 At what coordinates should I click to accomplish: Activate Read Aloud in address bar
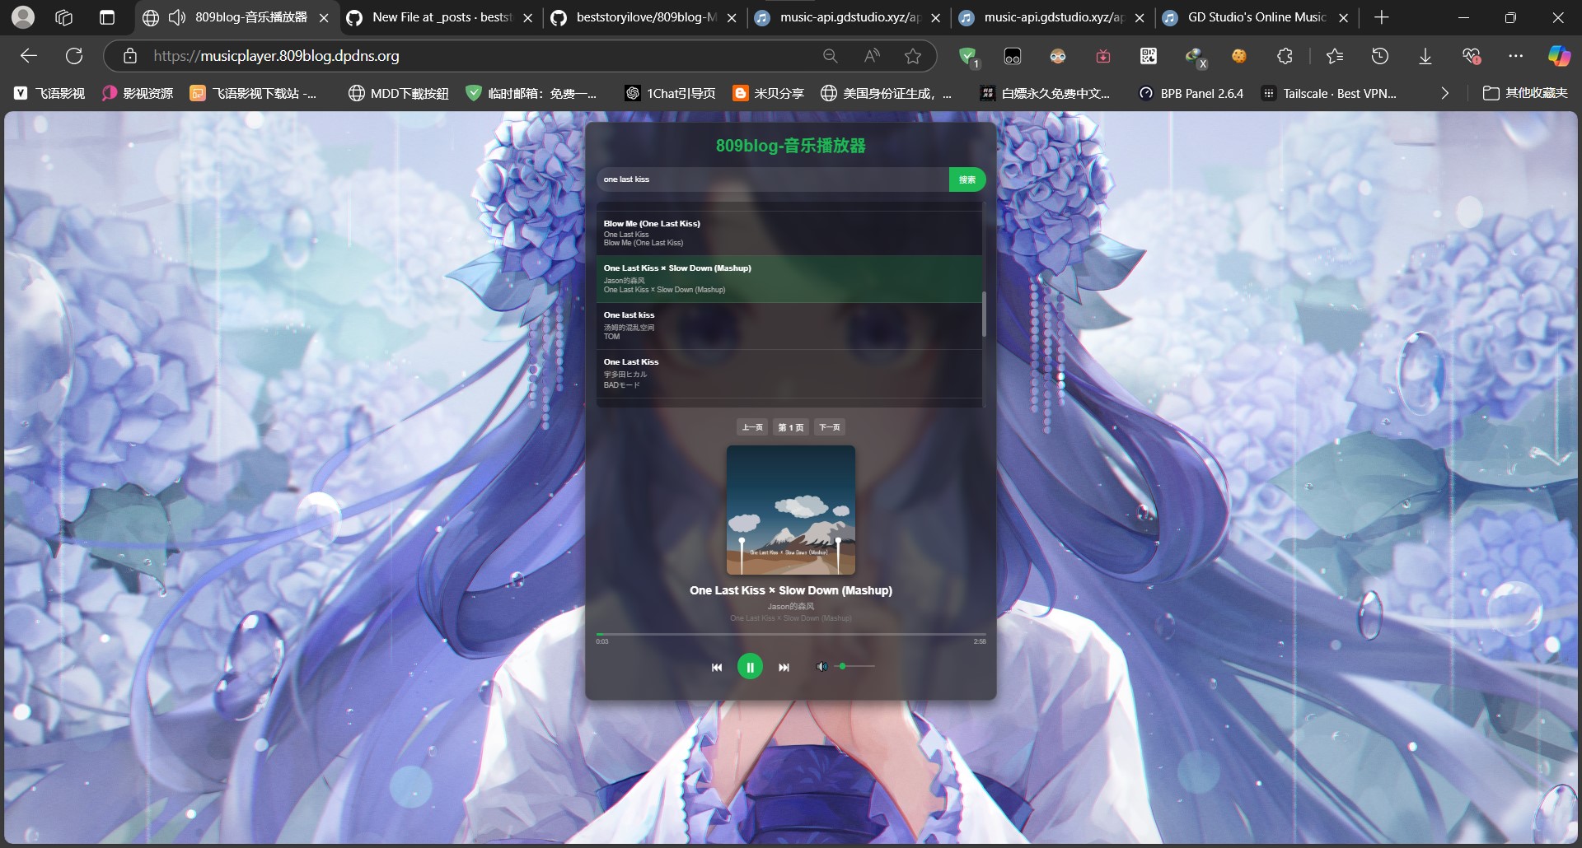coord(872,56)
